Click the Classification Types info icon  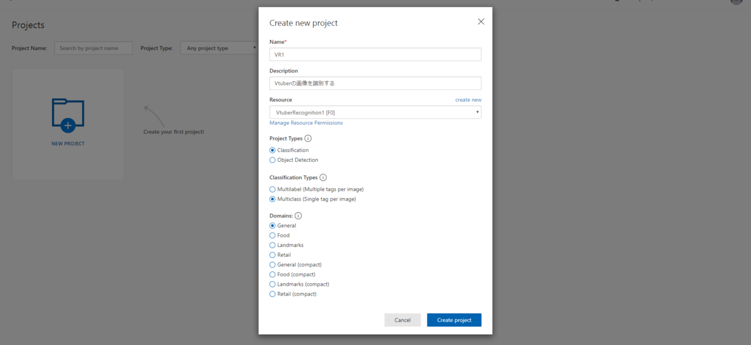(323, 177)
